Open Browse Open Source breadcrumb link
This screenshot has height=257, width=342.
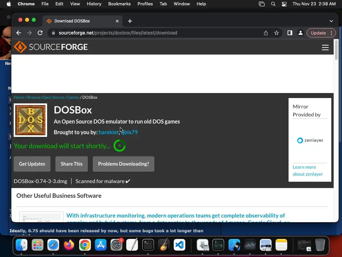[46, 97]
